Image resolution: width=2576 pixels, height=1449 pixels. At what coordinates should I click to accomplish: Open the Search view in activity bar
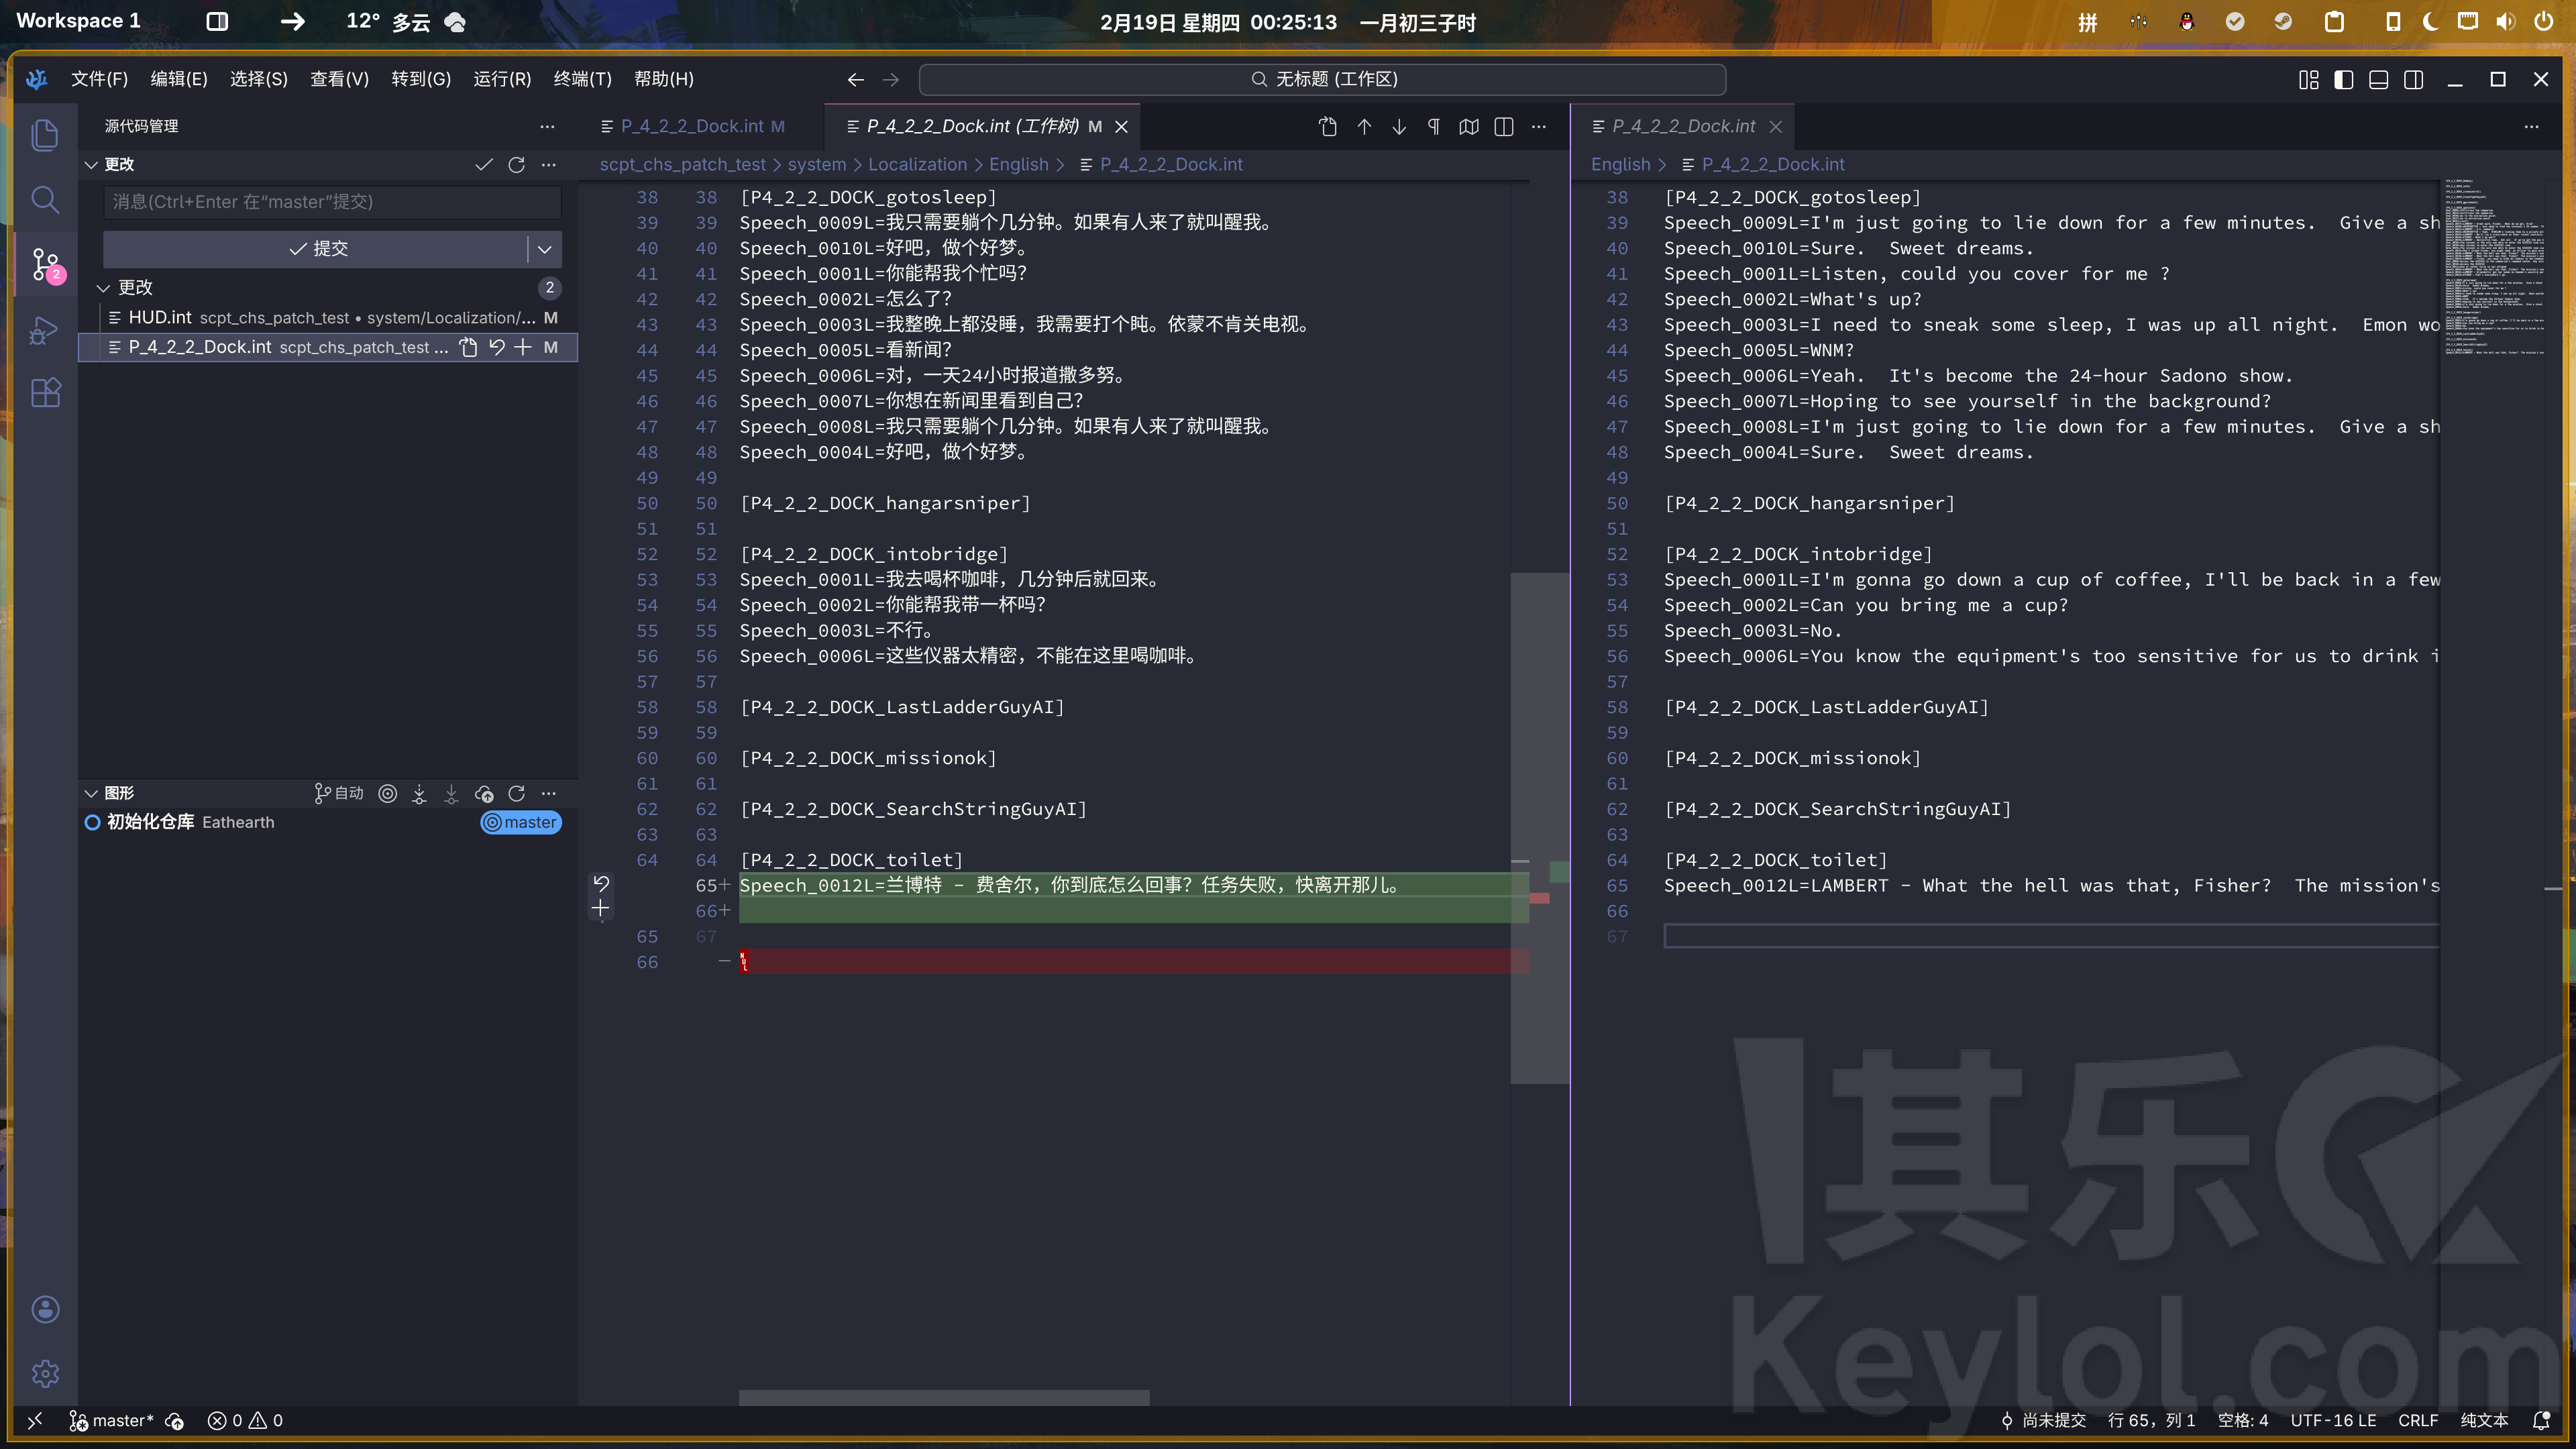tap(45, 200)
